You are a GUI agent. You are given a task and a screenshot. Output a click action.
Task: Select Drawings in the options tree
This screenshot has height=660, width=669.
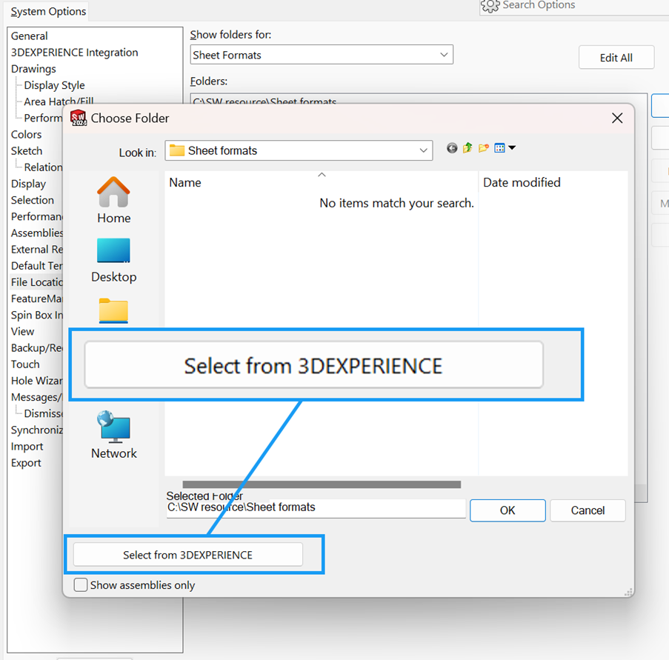click(x=33, y=69)
